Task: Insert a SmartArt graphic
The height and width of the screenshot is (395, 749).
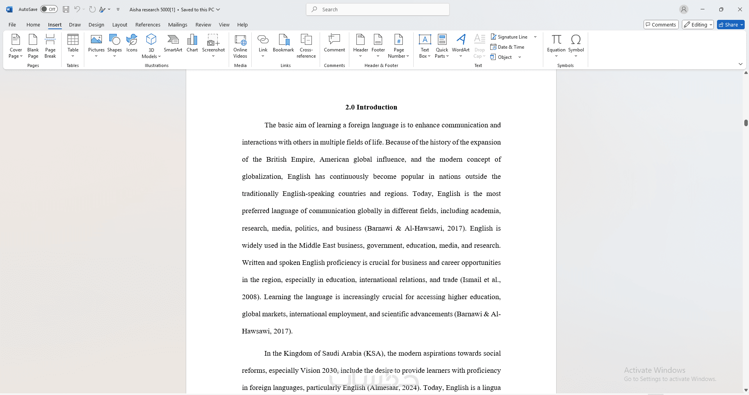Action: click(173, 43)
